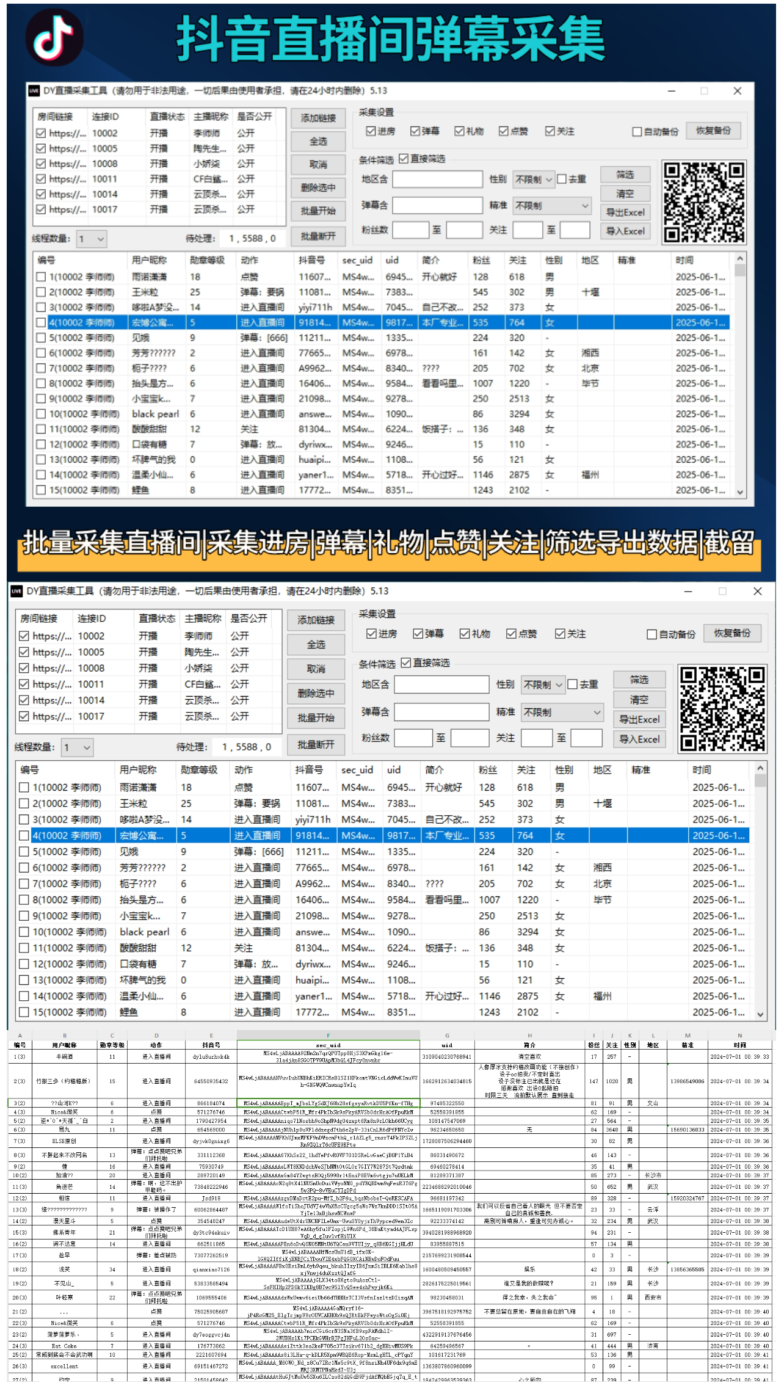The image size is (784, 1394).
Task: Click the scroll-down arrow of the upper results list
Action: 740,492
